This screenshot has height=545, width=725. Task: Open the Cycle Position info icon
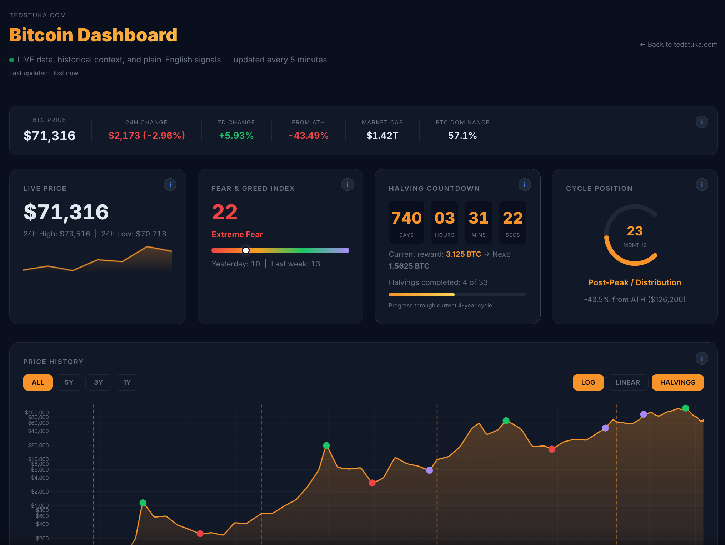(701, 184)
